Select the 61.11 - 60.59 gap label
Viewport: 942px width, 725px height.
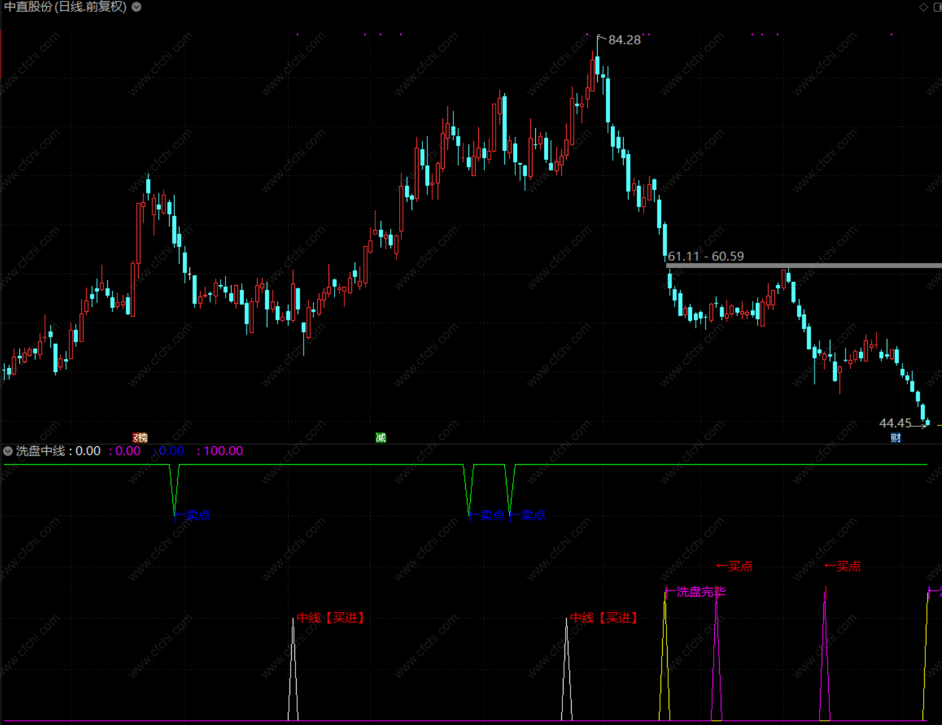(706, 256)
